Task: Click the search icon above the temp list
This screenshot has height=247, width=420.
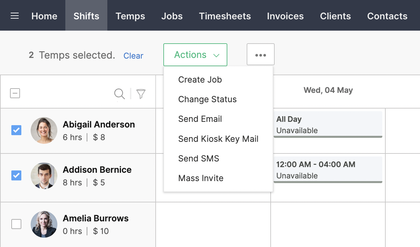Action: pos(119,94)
